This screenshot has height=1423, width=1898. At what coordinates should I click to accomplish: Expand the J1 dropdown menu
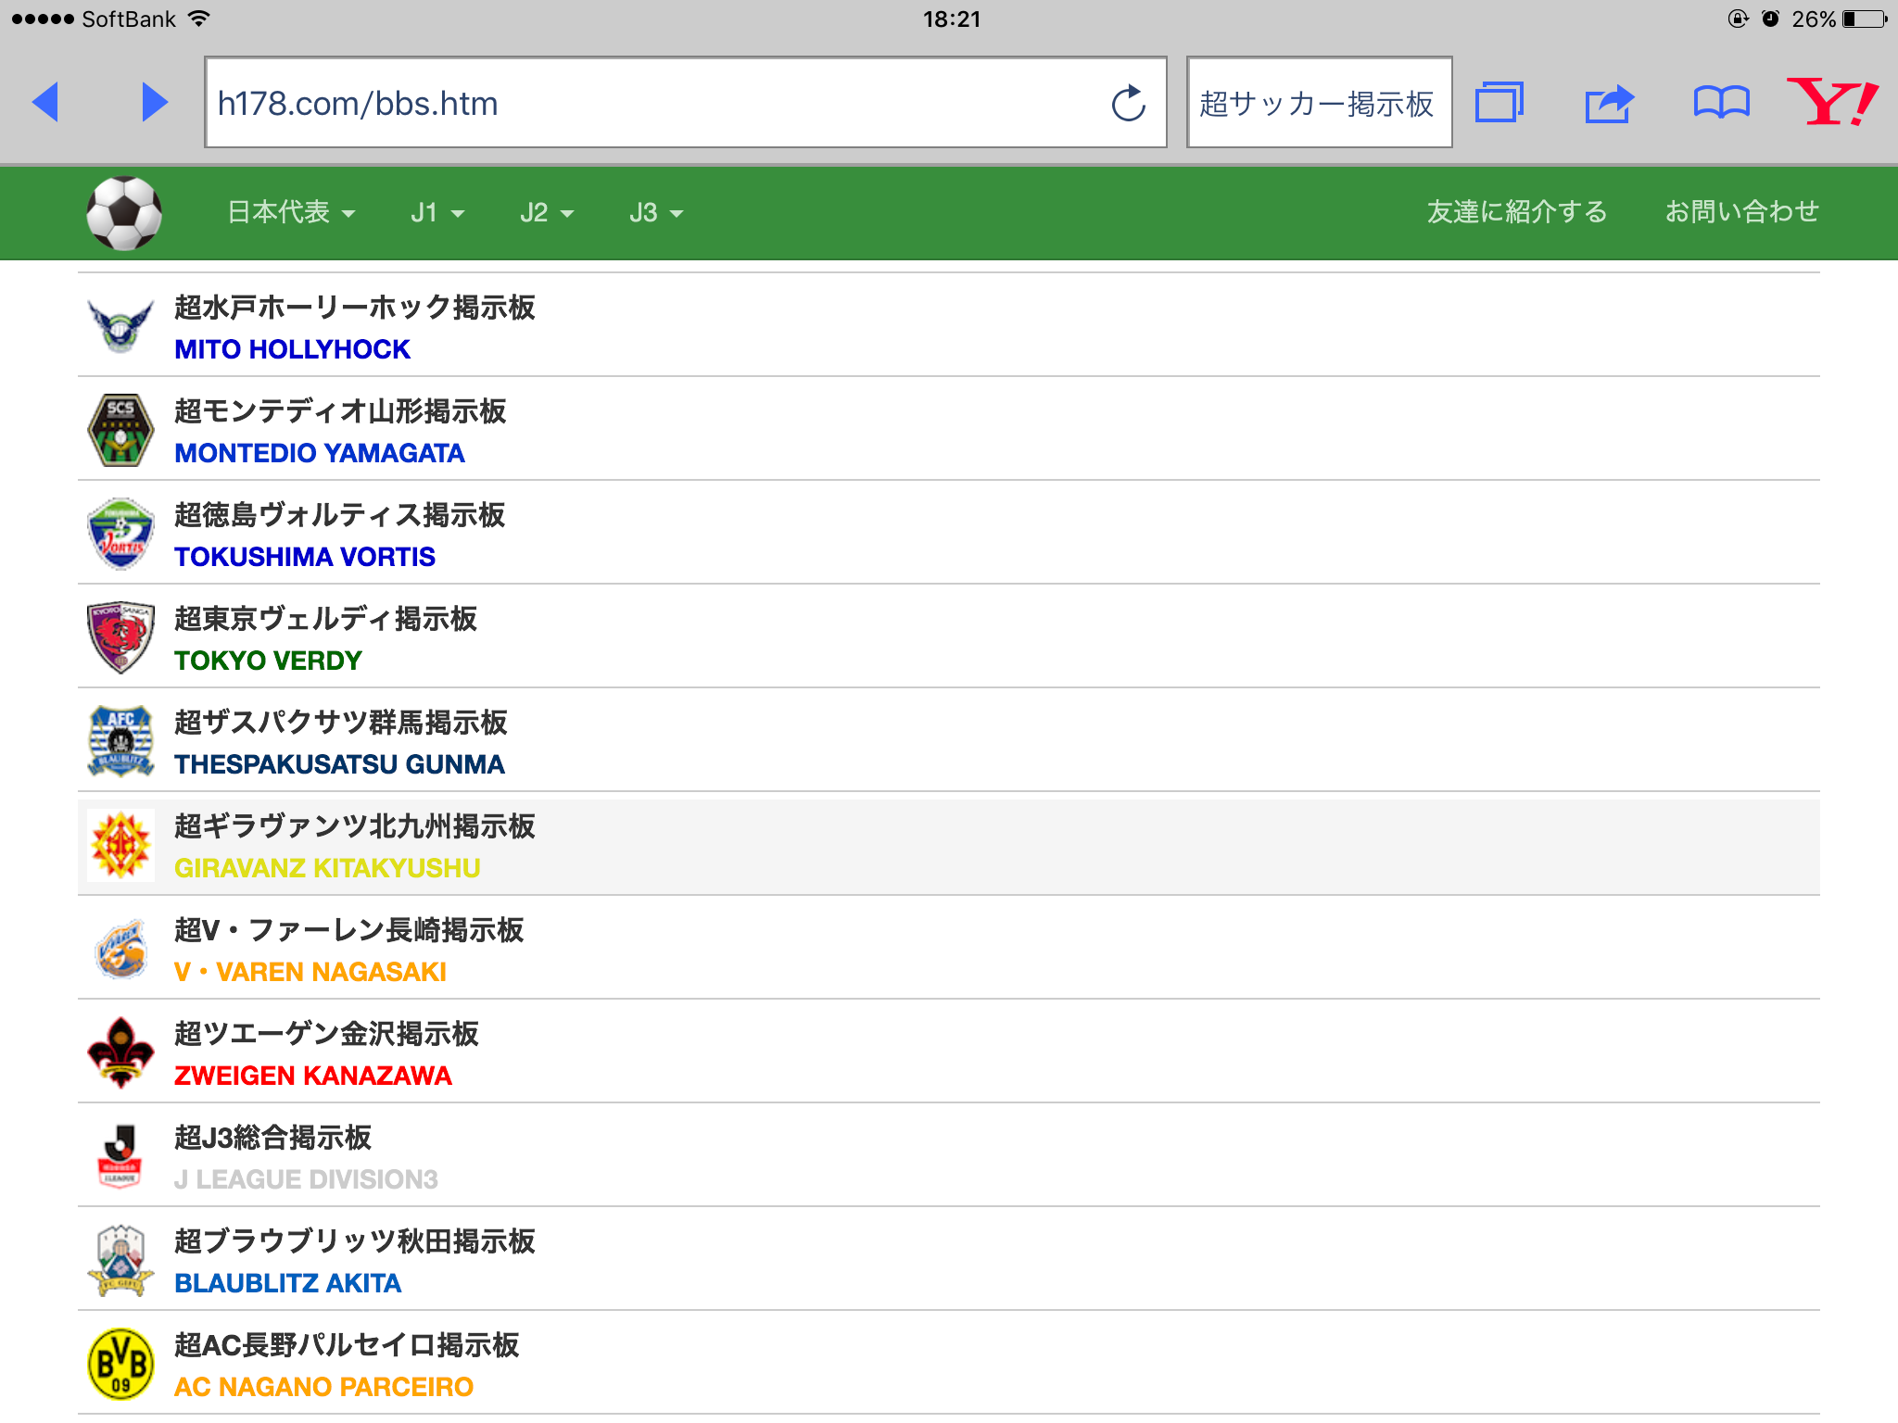tap(437, 212)
